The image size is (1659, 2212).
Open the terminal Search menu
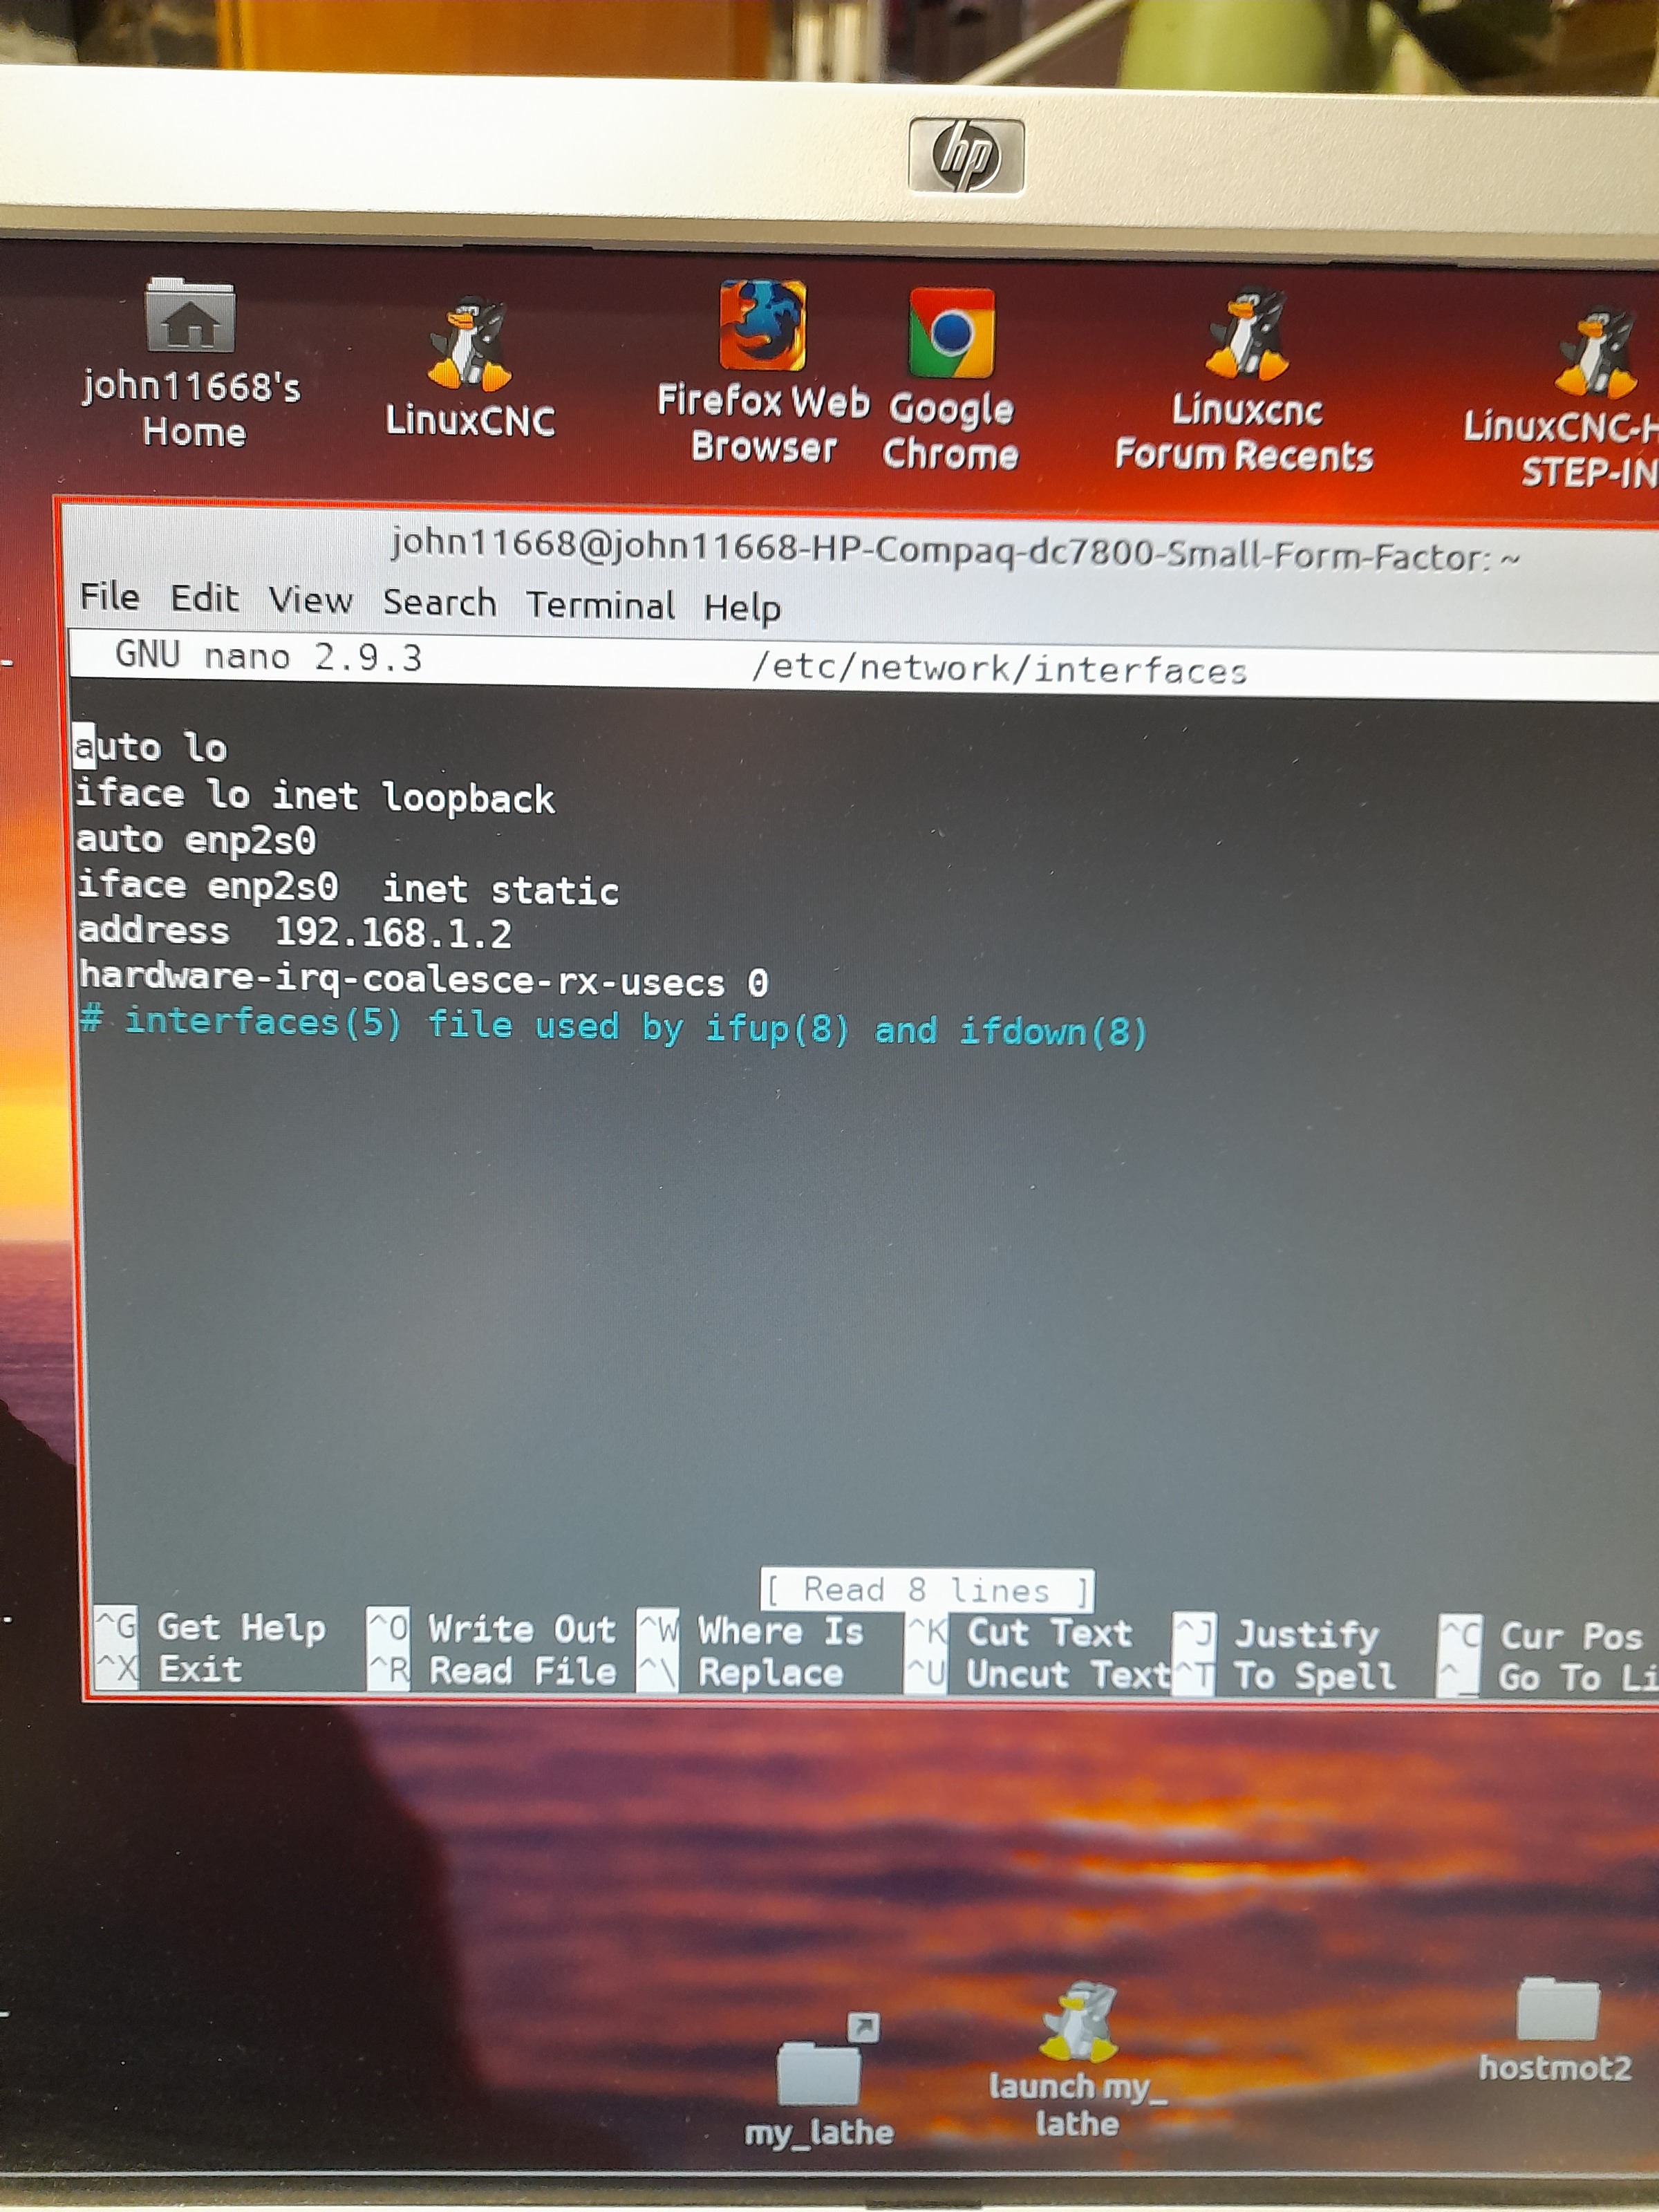(440, 602)
